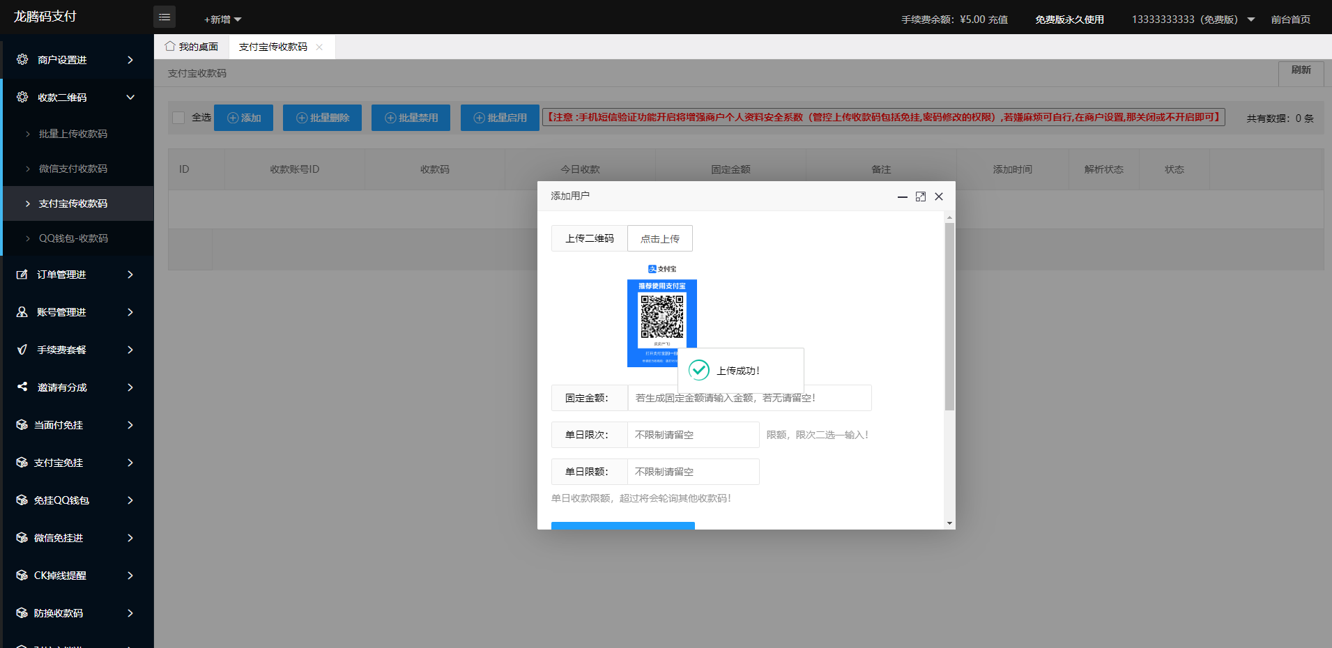Click the 订单管理进 order management icon
1332x648 pixels.
click(x=22, y=275)
